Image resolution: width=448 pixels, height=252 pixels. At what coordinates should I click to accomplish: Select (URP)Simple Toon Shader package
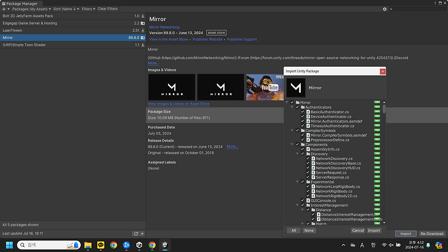[x=25, y=45]
